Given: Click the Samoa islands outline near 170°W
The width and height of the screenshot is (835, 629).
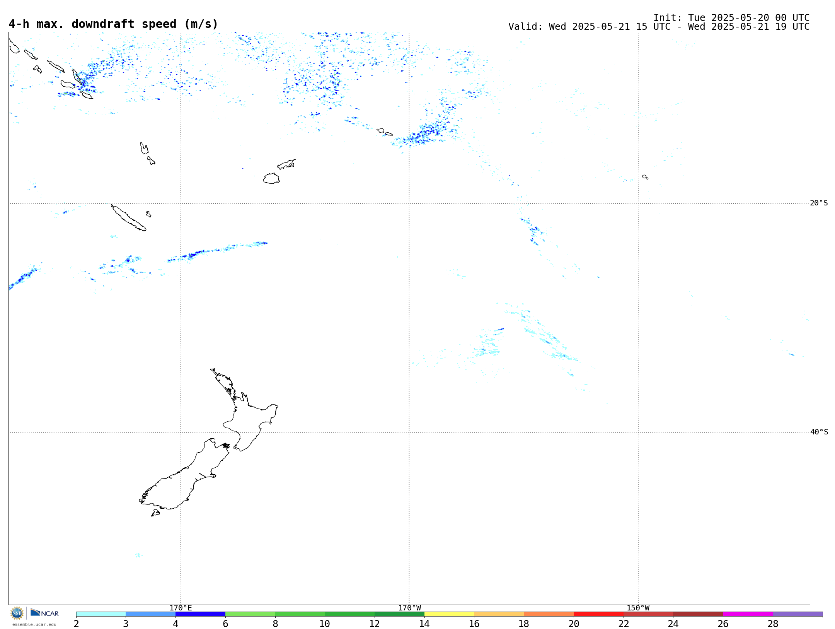Looking at the screenshot, I should (385, 132).
